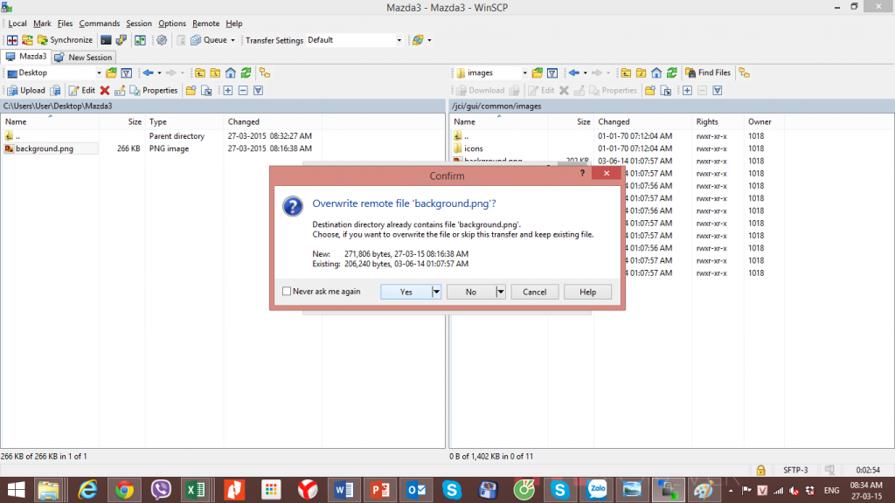Select background.png in local panel

tap(45, 148)
